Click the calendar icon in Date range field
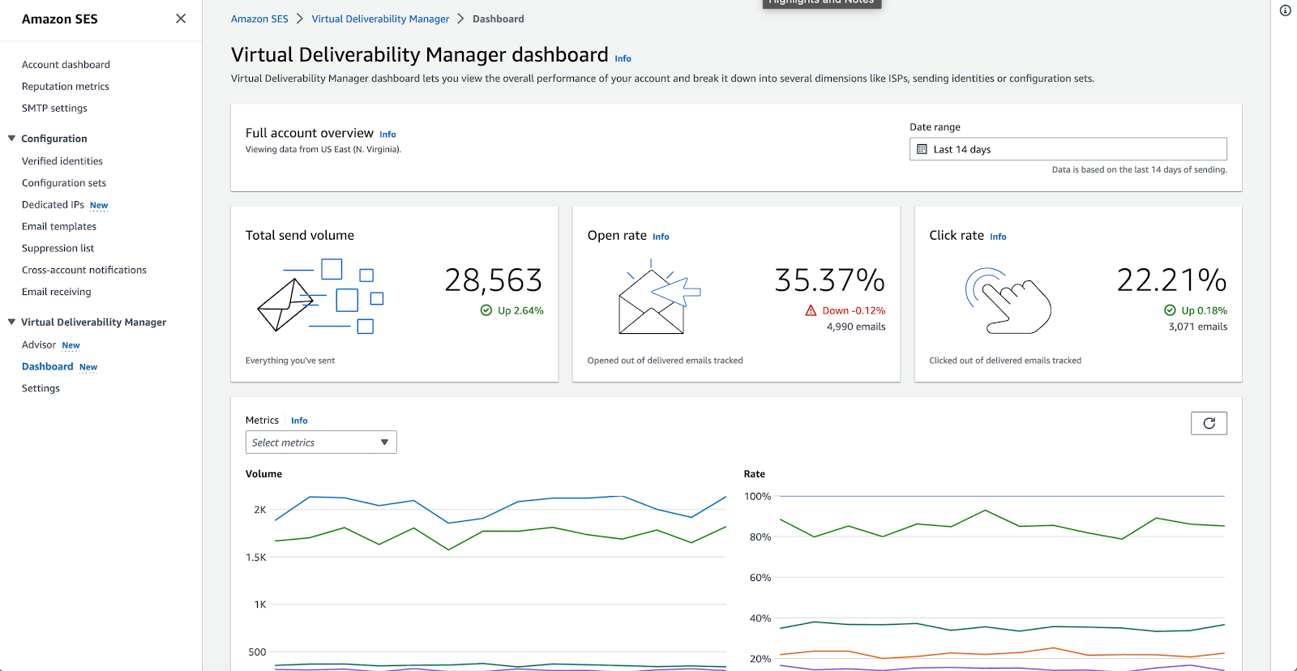This screenshot has height=671, width=1297. pyautogui.click(x=922, y=149)
